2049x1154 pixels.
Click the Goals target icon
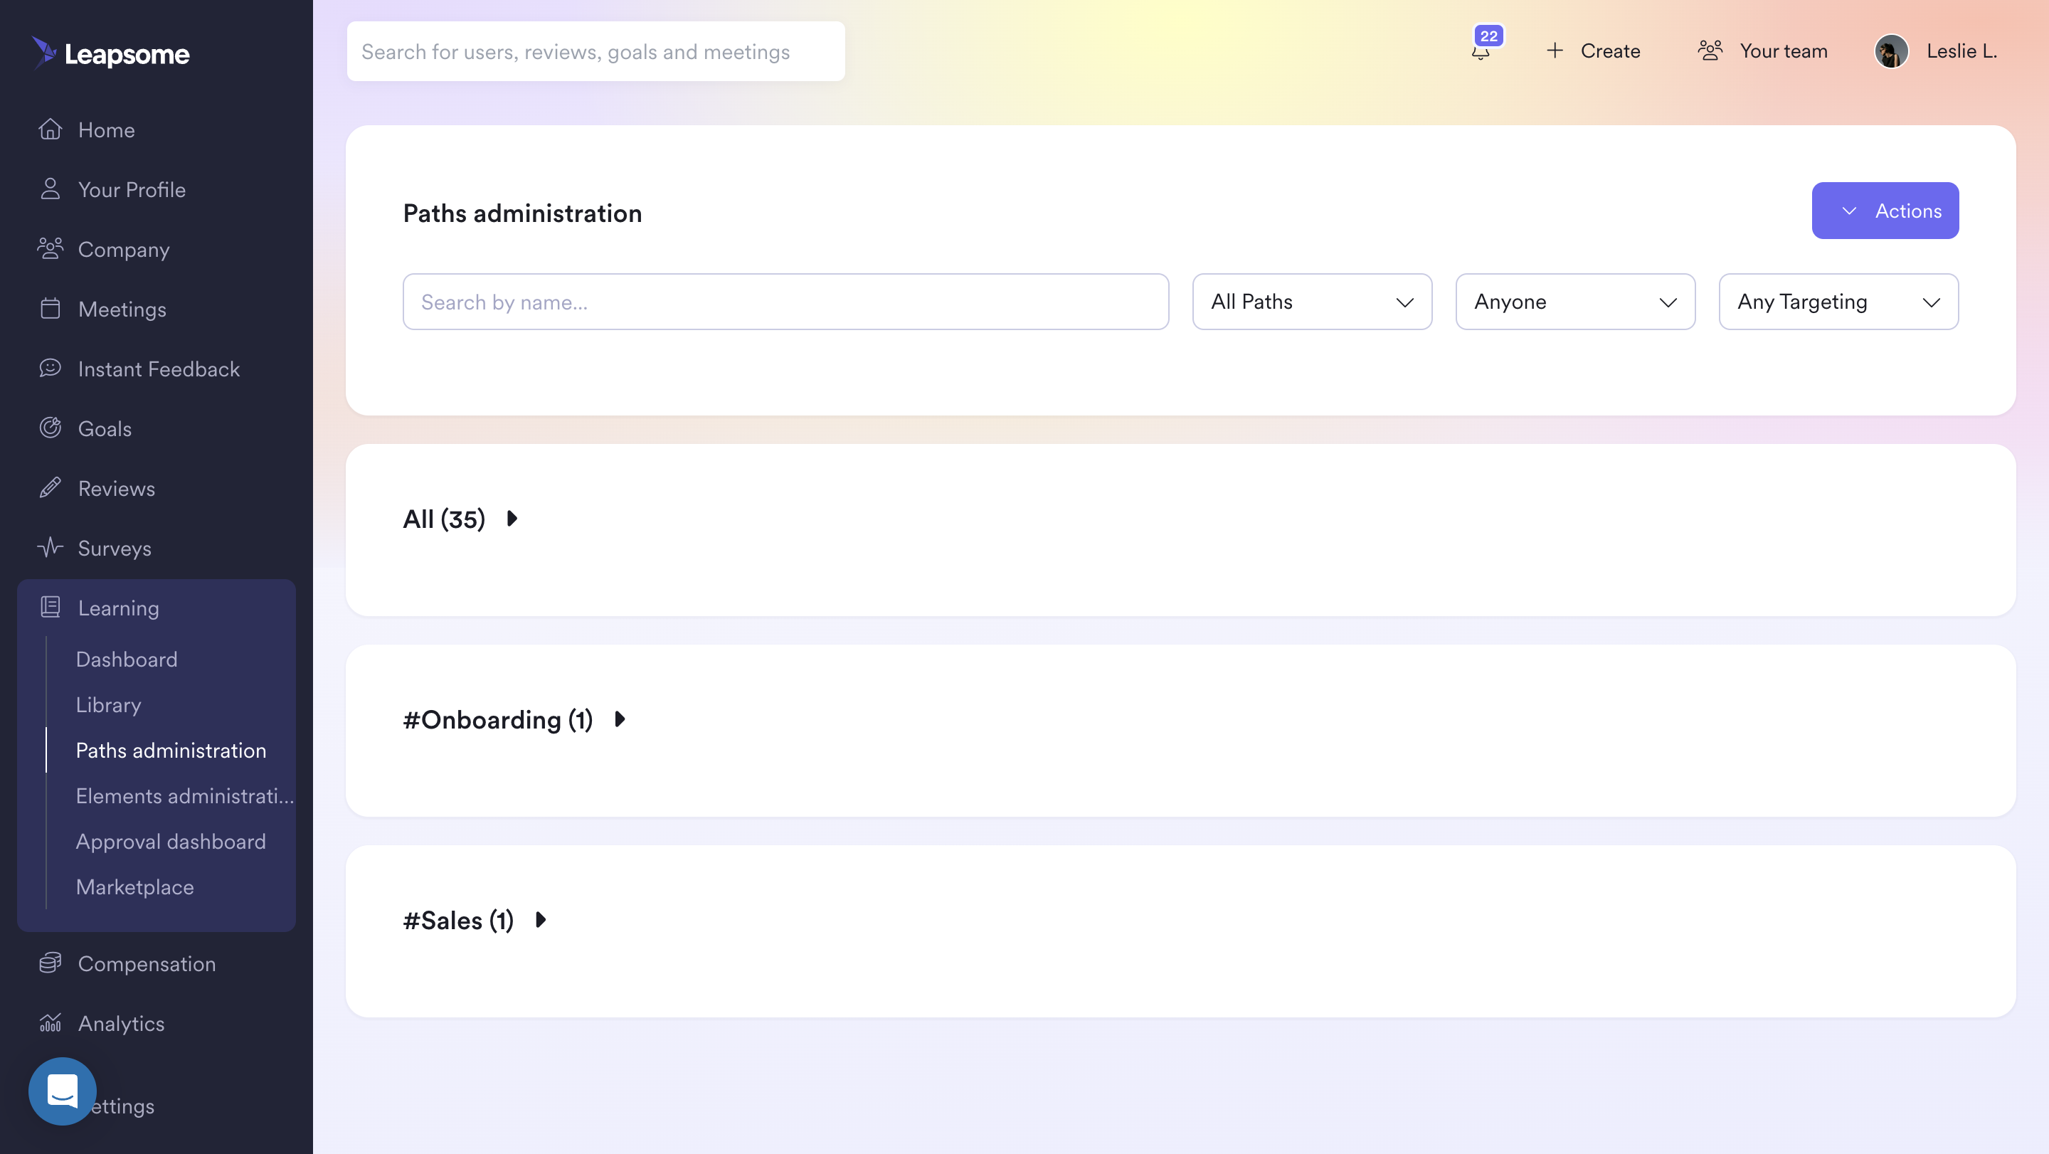pos(50,427)
